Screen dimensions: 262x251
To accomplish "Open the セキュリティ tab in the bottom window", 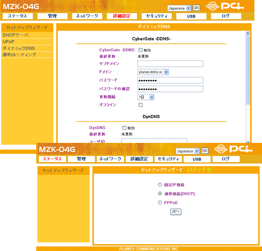I will [x=168, y=159].
